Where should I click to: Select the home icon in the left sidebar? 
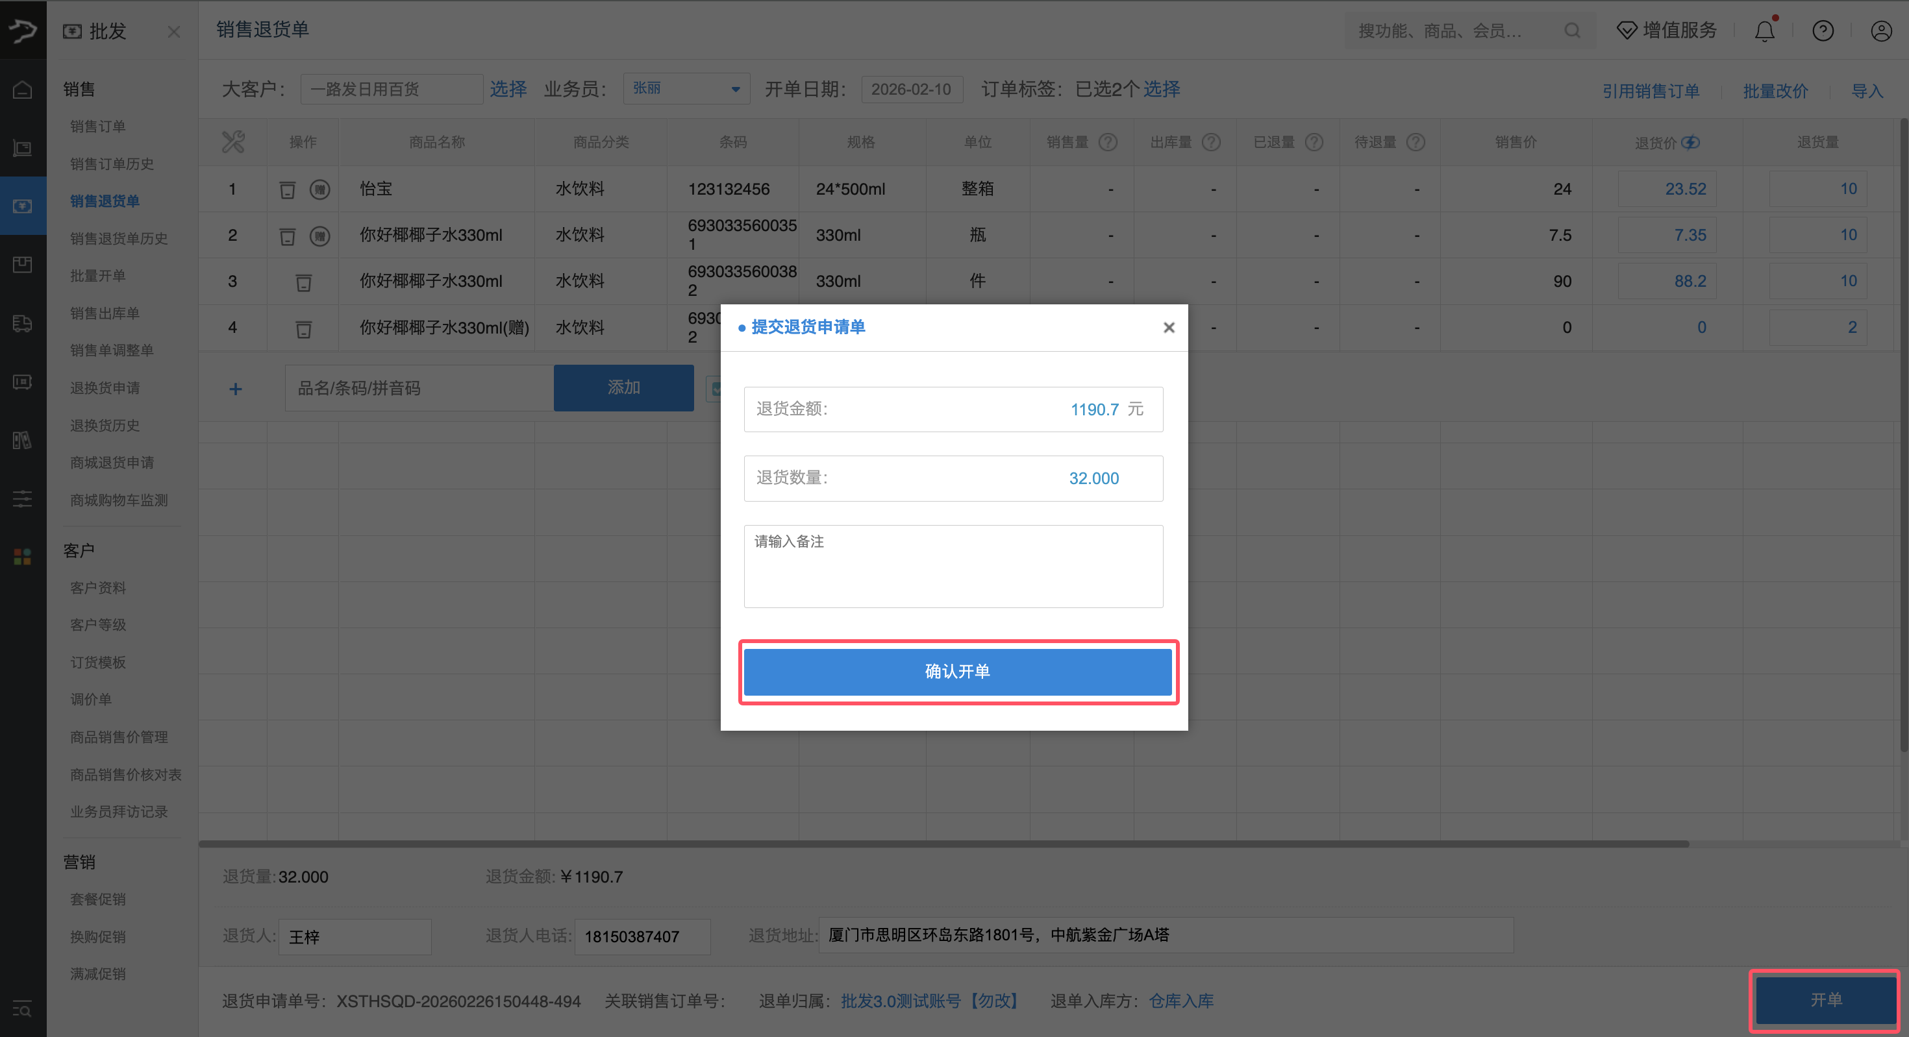pos(22,88)
